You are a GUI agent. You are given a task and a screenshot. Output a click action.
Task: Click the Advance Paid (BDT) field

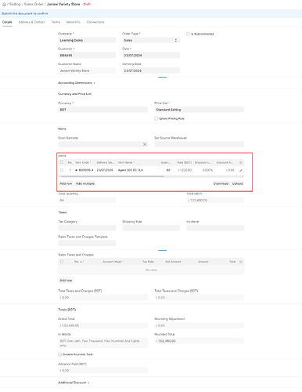tap(103, 371)
